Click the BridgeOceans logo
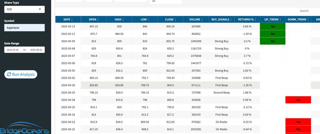320x134 pixels. point(24,128)
